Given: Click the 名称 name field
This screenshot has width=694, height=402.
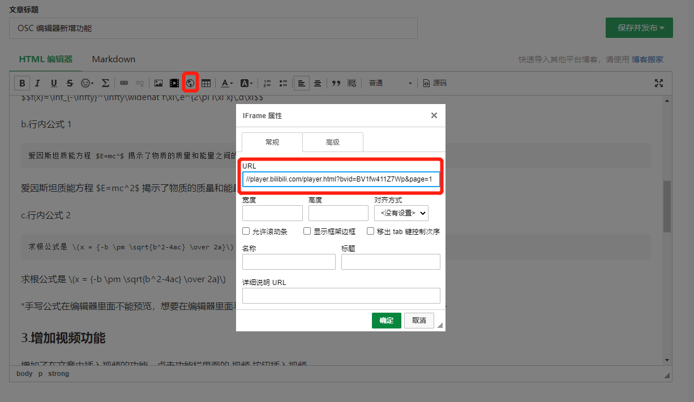Looking at the screenshot, I should pyautogui.click(x=289, y=262).
